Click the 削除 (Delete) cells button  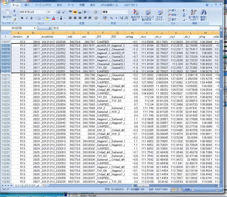pos(174,15)
